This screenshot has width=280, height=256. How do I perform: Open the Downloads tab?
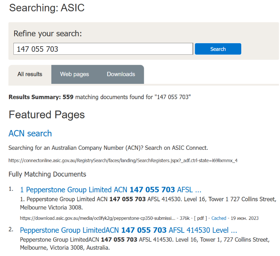pos(121,74)
